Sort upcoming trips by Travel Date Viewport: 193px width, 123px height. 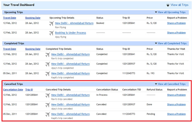(x=10, y=18)
